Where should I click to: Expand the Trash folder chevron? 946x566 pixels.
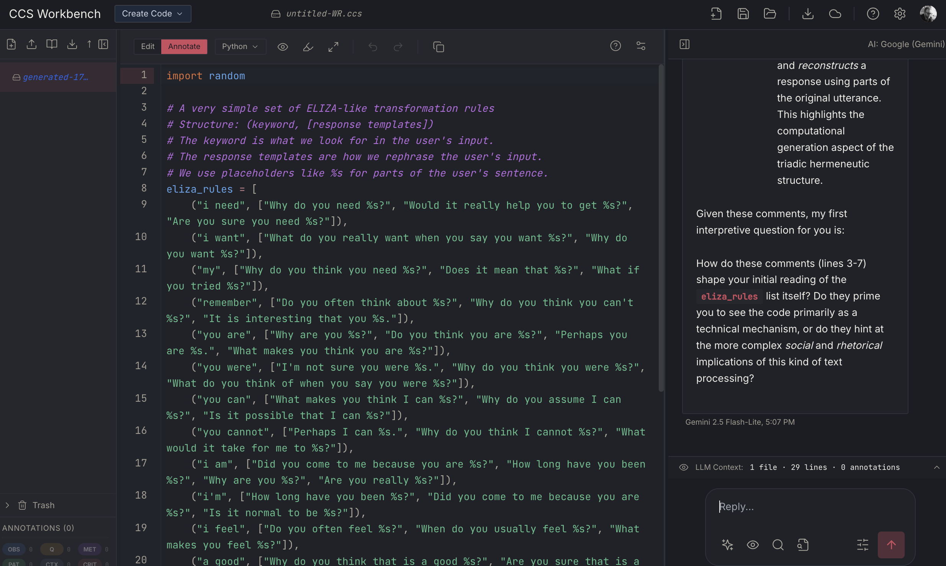(x=7, y=505)
